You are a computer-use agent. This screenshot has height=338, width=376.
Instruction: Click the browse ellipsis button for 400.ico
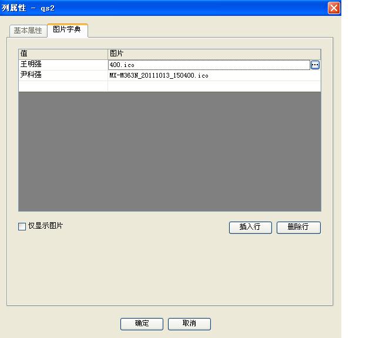pos(315,65)
